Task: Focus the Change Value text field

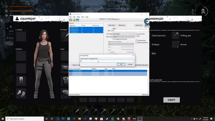Action: click(107, 61)
